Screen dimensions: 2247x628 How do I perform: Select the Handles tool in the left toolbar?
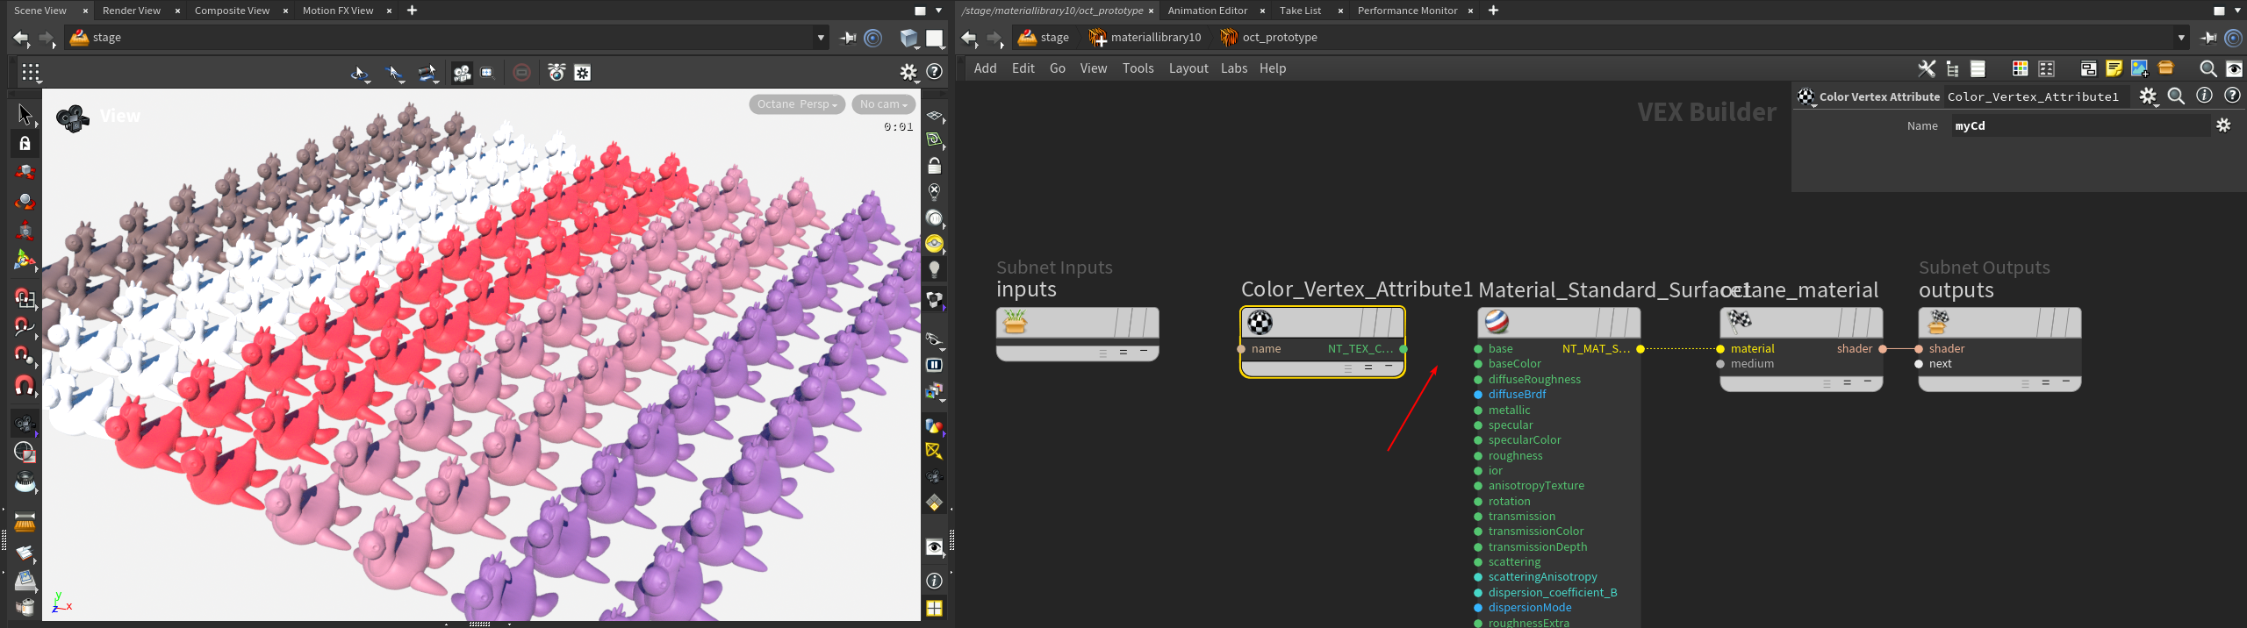pos(25,260)
